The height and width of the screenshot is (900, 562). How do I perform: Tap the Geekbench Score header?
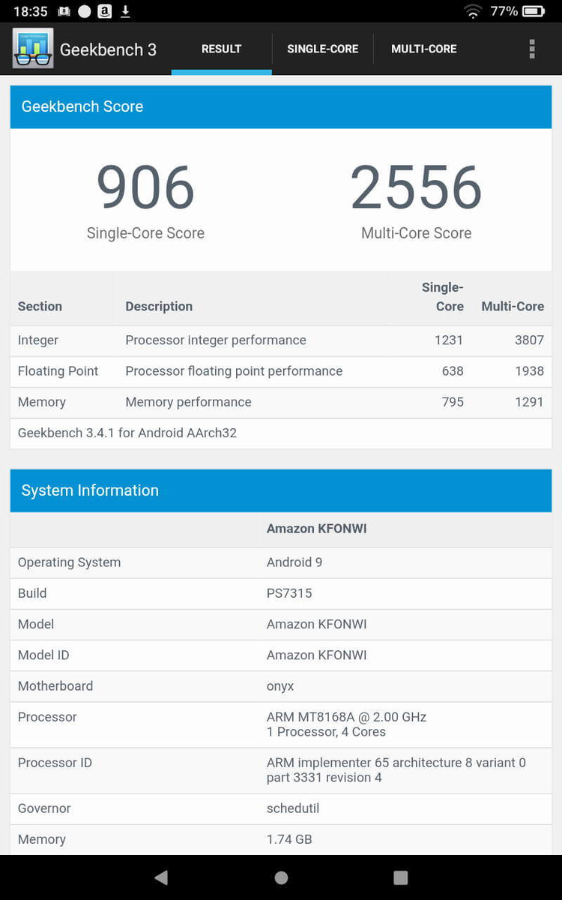pyautogui.click(x=281, y=106)
